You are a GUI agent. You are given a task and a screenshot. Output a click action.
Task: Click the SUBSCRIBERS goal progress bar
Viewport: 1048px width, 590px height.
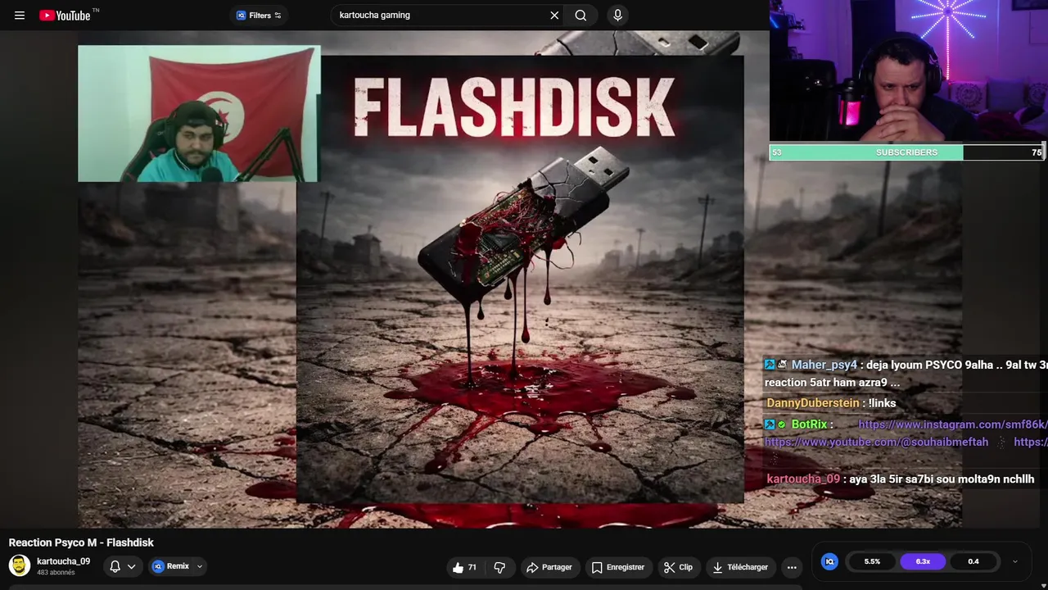click(x=906, y=152)
